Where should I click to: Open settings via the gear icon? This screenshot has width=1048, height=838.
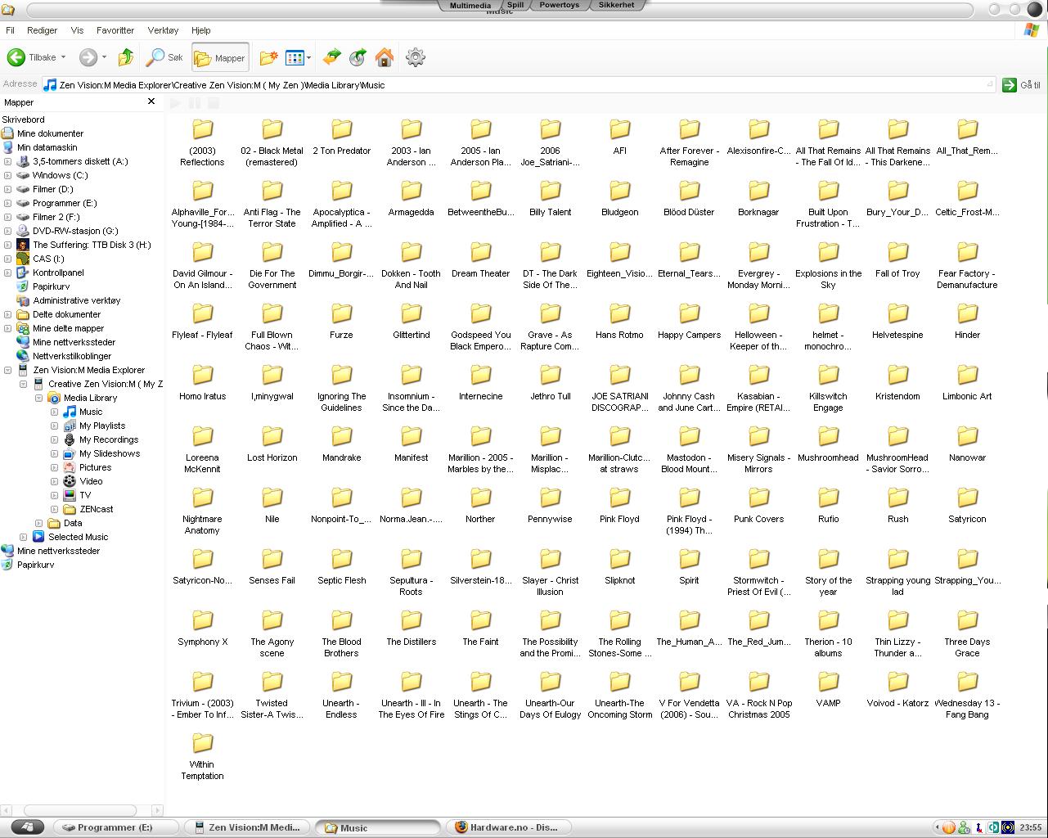click(416, 57)
